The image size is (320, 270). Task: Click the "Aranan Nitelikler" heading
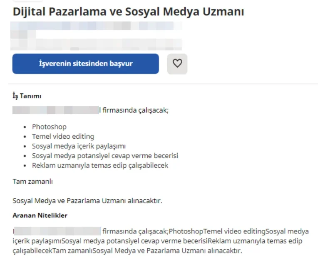[40, 216]
